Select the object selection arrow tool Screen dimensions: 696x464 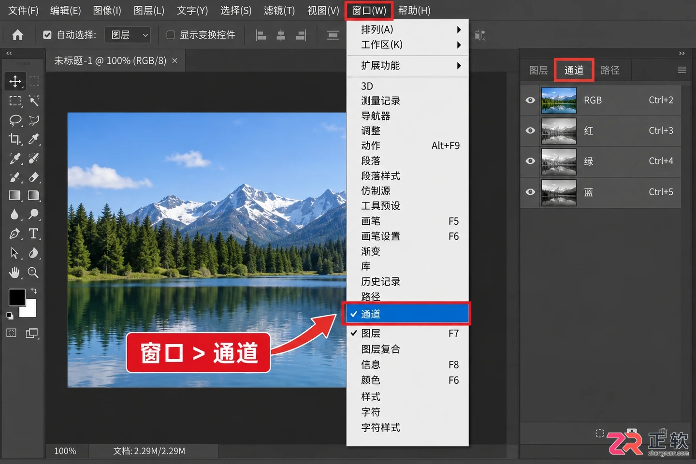point(34,101)
